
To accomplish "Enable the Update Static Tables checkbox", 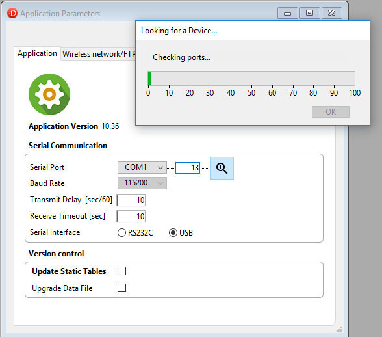I will click(x=122, y=271).
